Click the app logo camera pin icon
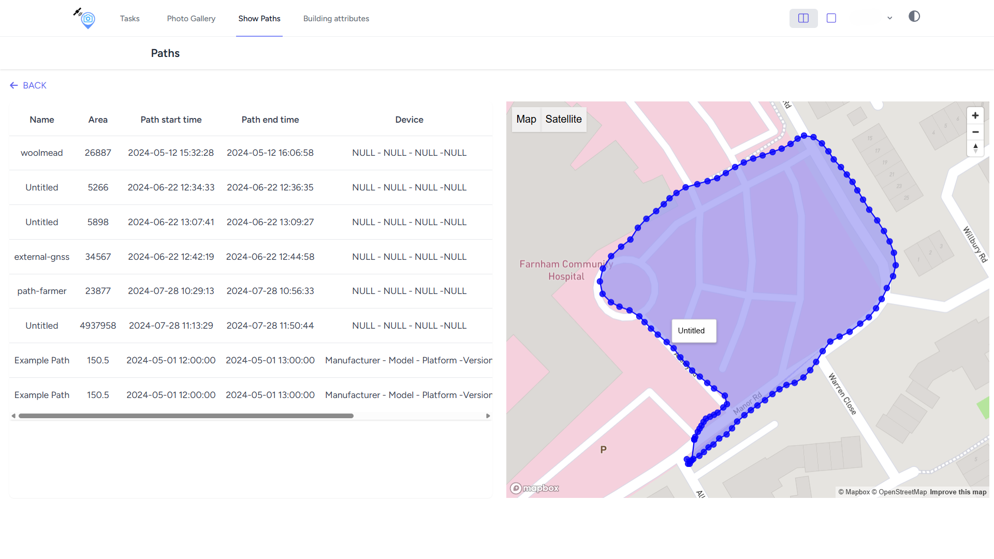The width and height of the screenshot is (994, 559). tap(87, 19)
